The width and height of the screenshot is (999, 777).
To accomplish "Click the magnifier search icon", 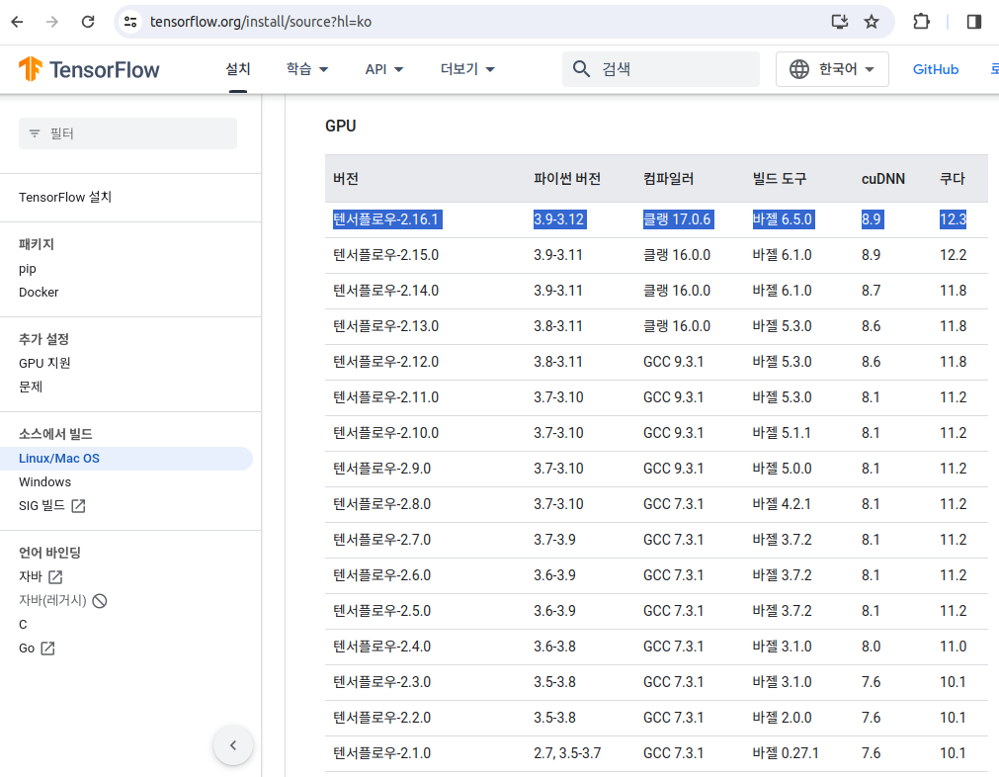I will (581, 69).
